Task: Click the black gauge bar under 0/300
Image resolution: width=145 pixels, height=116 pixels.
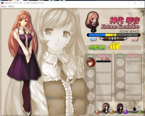Action: tap(104, 61)
